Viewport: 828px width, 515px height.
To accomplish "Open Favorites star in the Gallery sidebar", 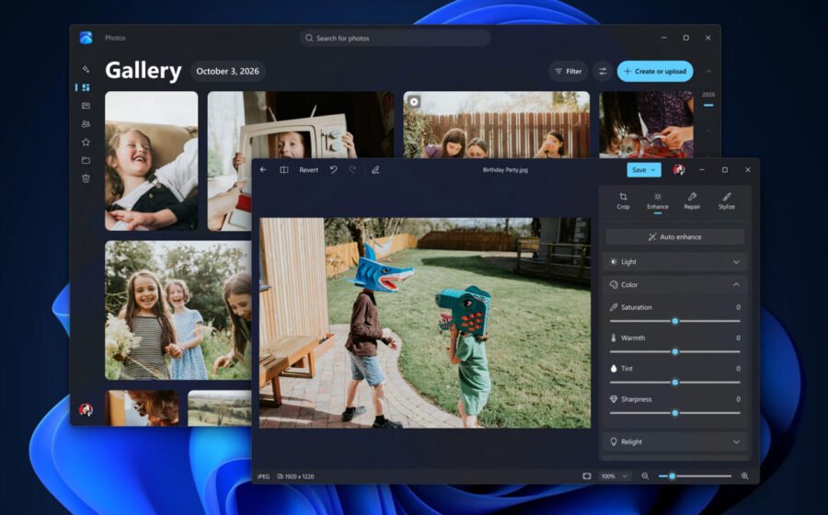I will [x=86, y=142].
